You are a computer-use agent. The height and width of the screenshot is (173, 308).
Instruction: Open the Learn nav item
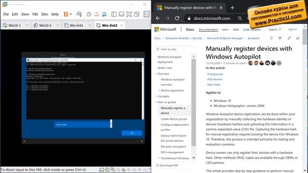225,30
